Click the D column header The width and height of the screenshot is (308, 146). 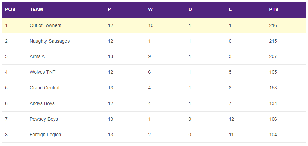click(x=190, y=9)
